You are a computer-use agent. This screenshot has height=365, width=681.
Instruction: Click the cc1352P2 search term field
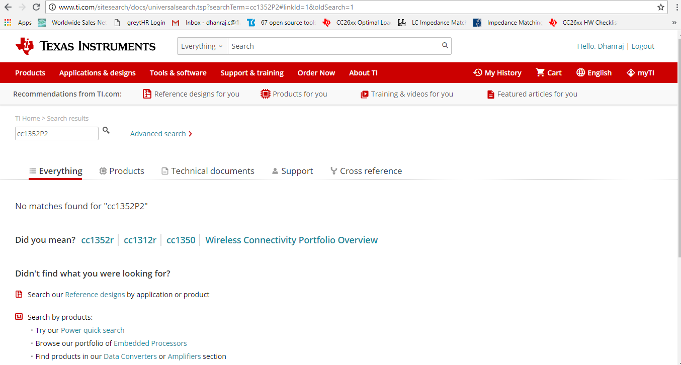pyautogui.click(x=57, y=134)
